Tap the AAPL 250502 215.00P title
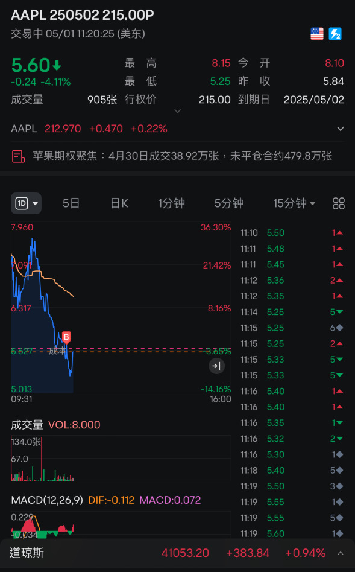The width and height of the screenshot is (355, 572). (x=83, y=15)
